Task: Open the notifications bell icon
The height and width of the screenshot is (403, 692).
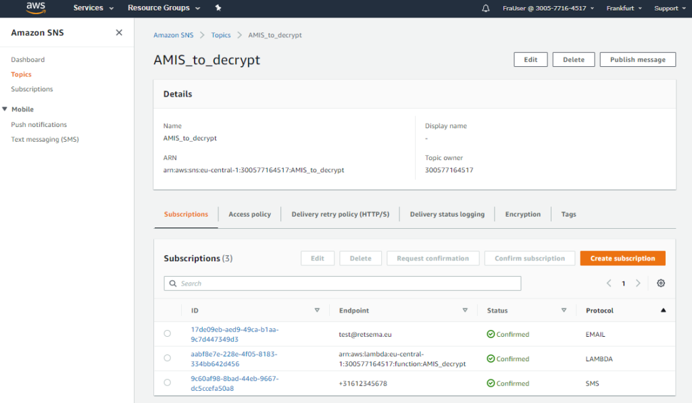Action: (x=485, y=8)
